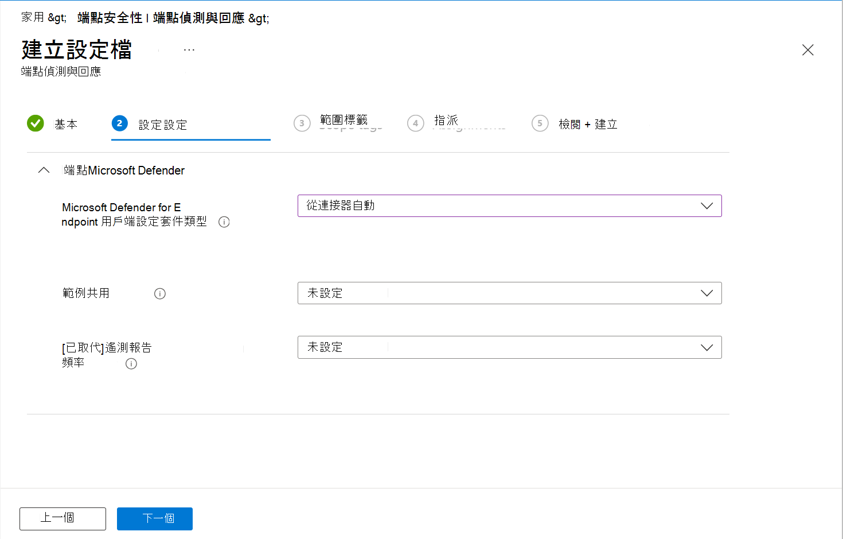Viewport: 843px width, 539px height.
Task: Click the 下一個 next button
Action: point(155,519)
